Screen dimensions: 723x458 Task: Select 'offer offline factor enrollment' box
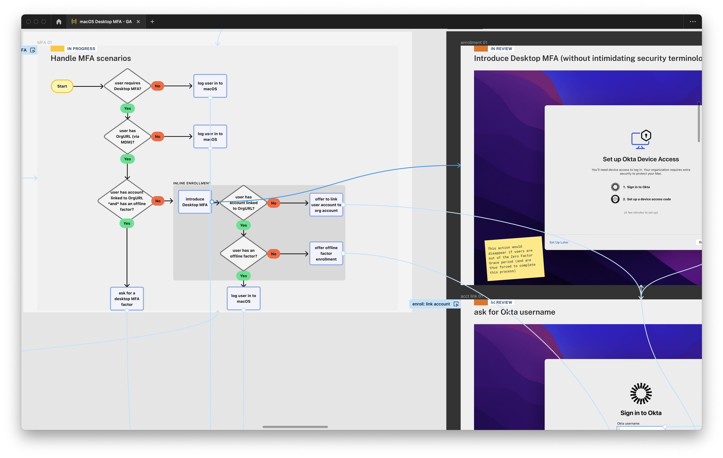coord(326,253)
